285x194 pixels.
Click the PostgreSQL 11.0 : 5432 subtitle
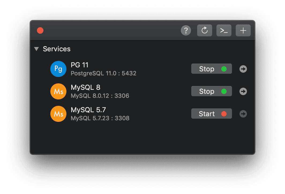103,73
